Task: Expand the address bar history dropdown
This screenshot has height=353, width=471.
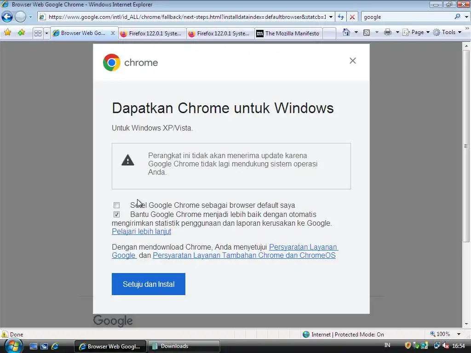Action: pos(331,17)
